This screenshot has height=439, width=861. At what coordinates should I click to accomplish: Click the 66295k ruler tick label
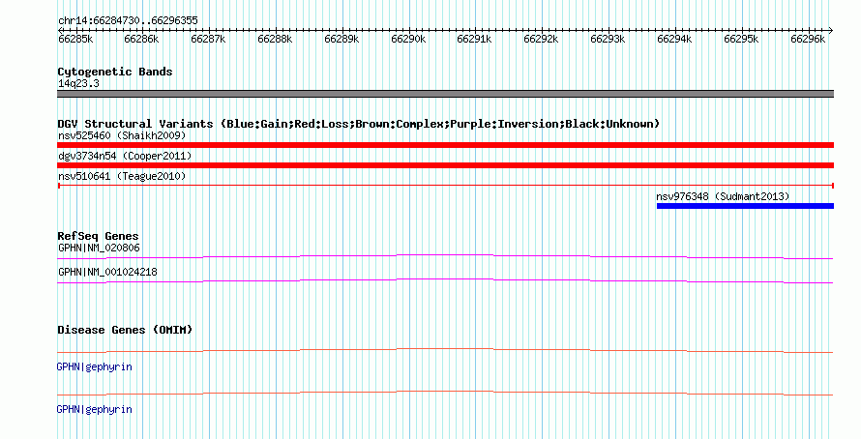[x=741, y=39]
